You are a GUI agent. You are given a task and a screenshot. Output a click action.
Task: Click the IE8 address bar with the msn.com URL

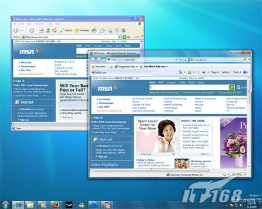pyautogui.click(x=141, y=60)
